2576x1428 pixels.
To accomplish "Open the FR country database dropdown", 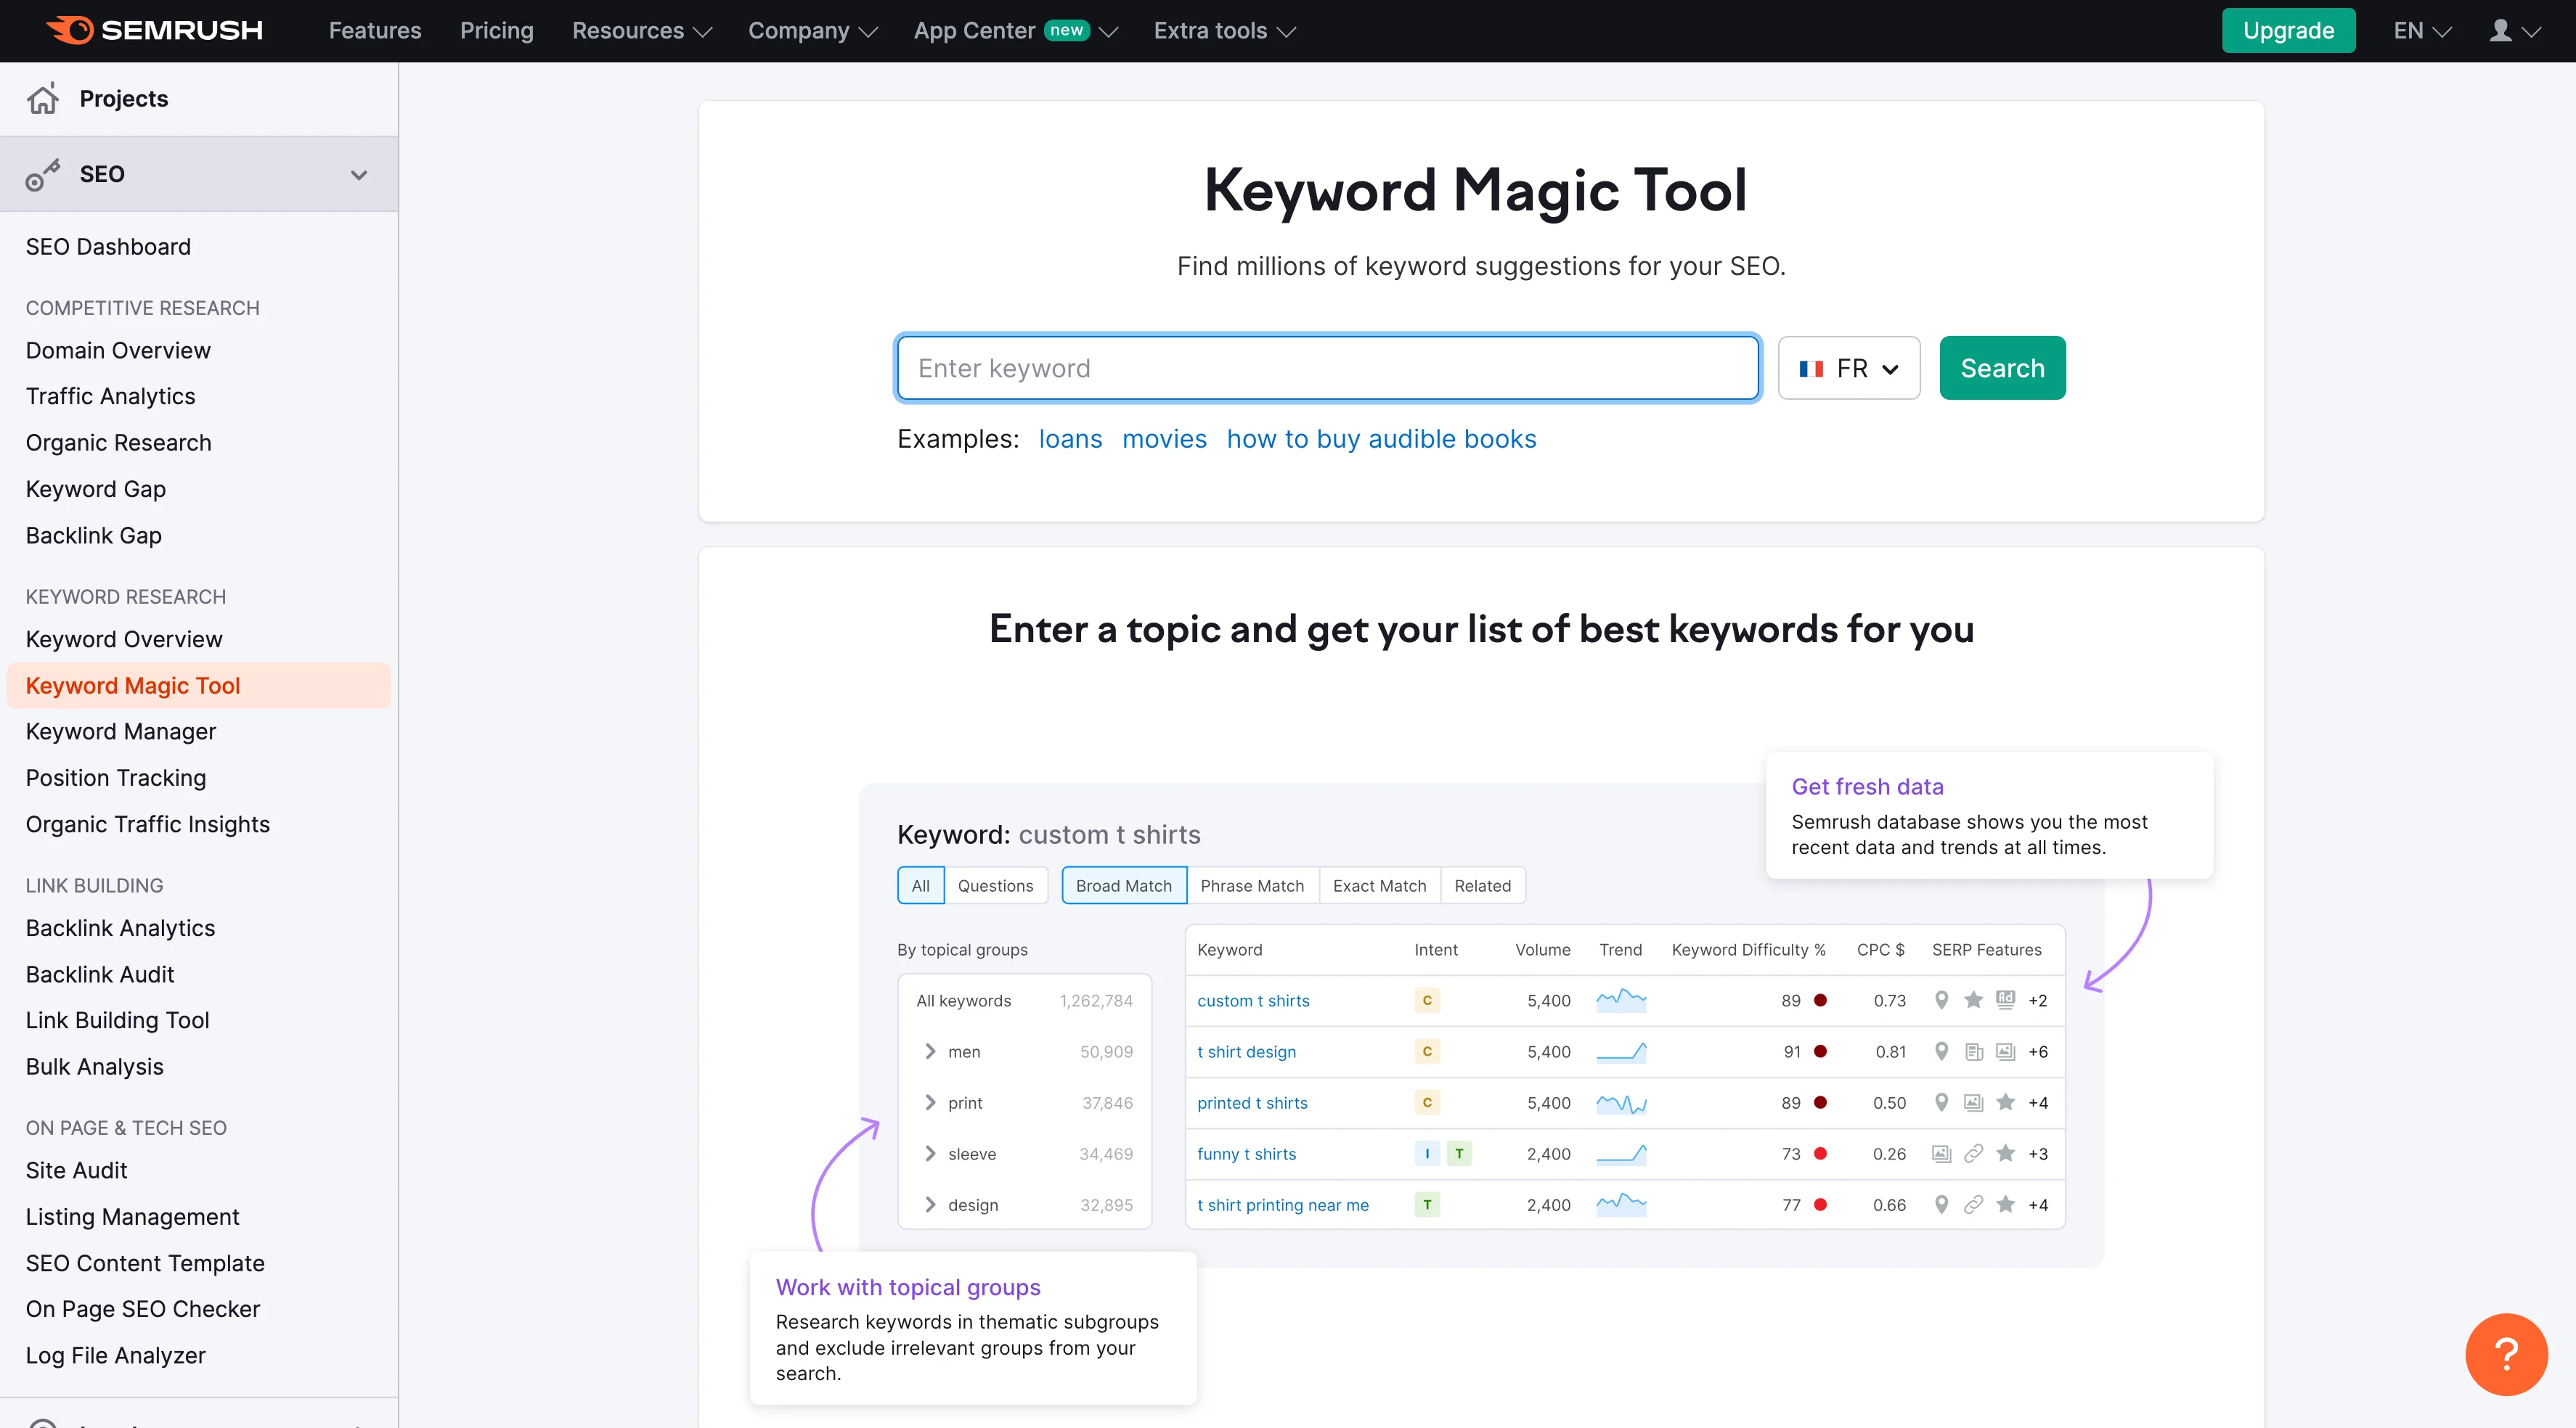I will [1848, 368].
